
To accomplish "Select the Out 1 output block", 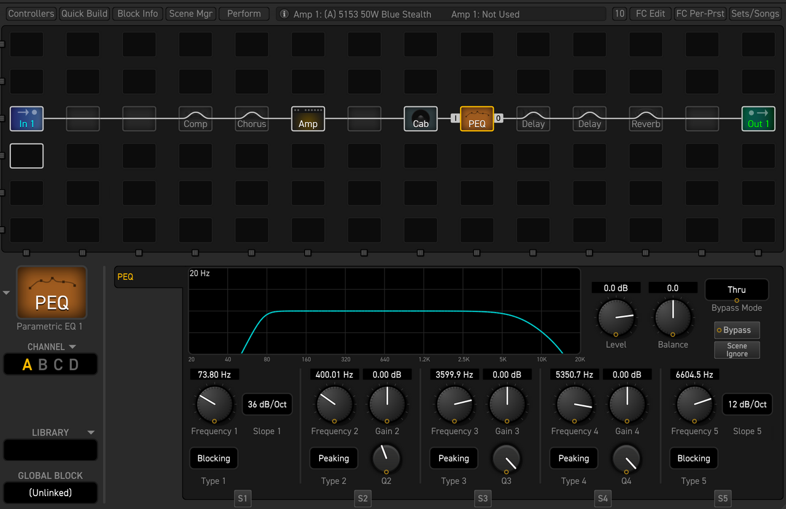I will point(758,119).
